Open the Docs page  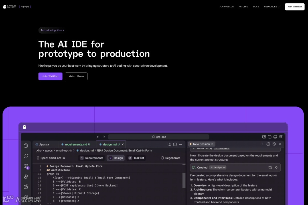pyautogui.click(x=256, y=7)
